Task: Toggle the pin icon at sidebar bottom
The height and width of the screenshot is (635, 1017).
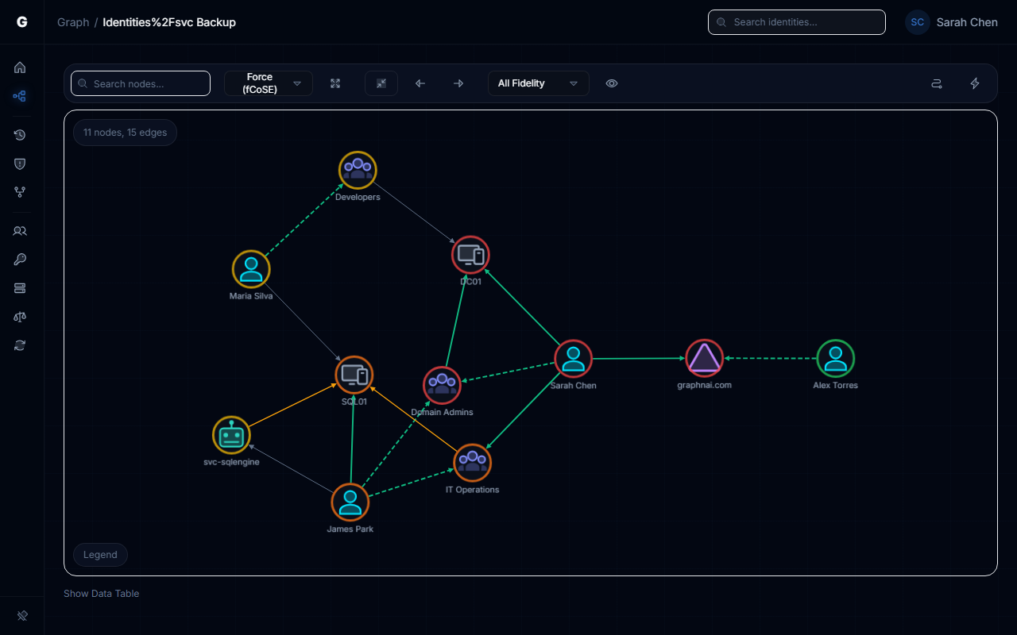Action: [22, 615]
